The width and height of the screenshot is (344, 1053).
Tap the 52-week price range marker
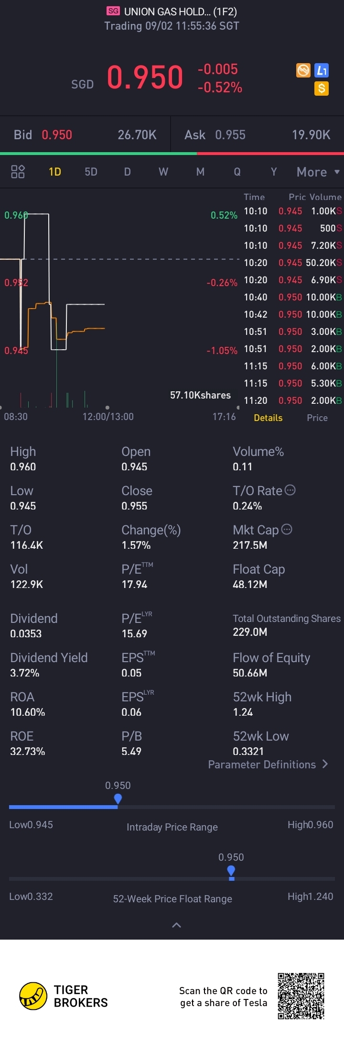click(x=231, y=871)
